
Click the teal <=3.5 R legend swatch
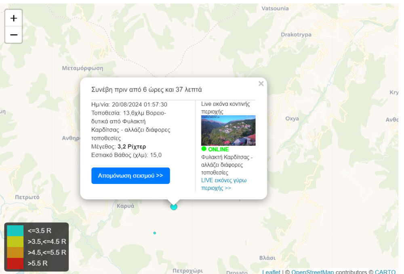pos(15,231)
